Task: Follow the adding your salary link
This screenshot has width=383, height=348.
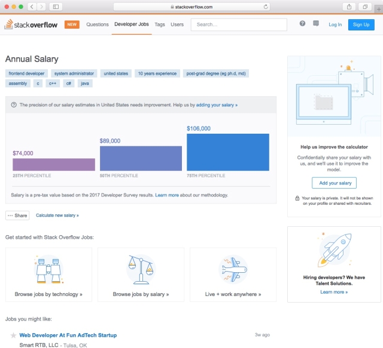Action: [x=217, y=105]
